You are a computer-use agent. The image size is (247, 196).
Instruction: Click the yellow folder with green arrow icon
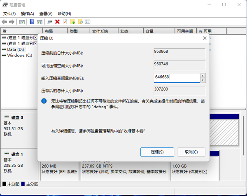pos(72,21)
